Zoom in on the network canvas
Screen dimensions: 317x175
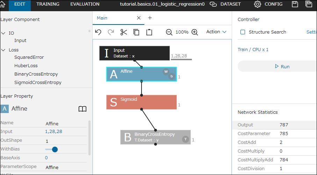[194, 32]
